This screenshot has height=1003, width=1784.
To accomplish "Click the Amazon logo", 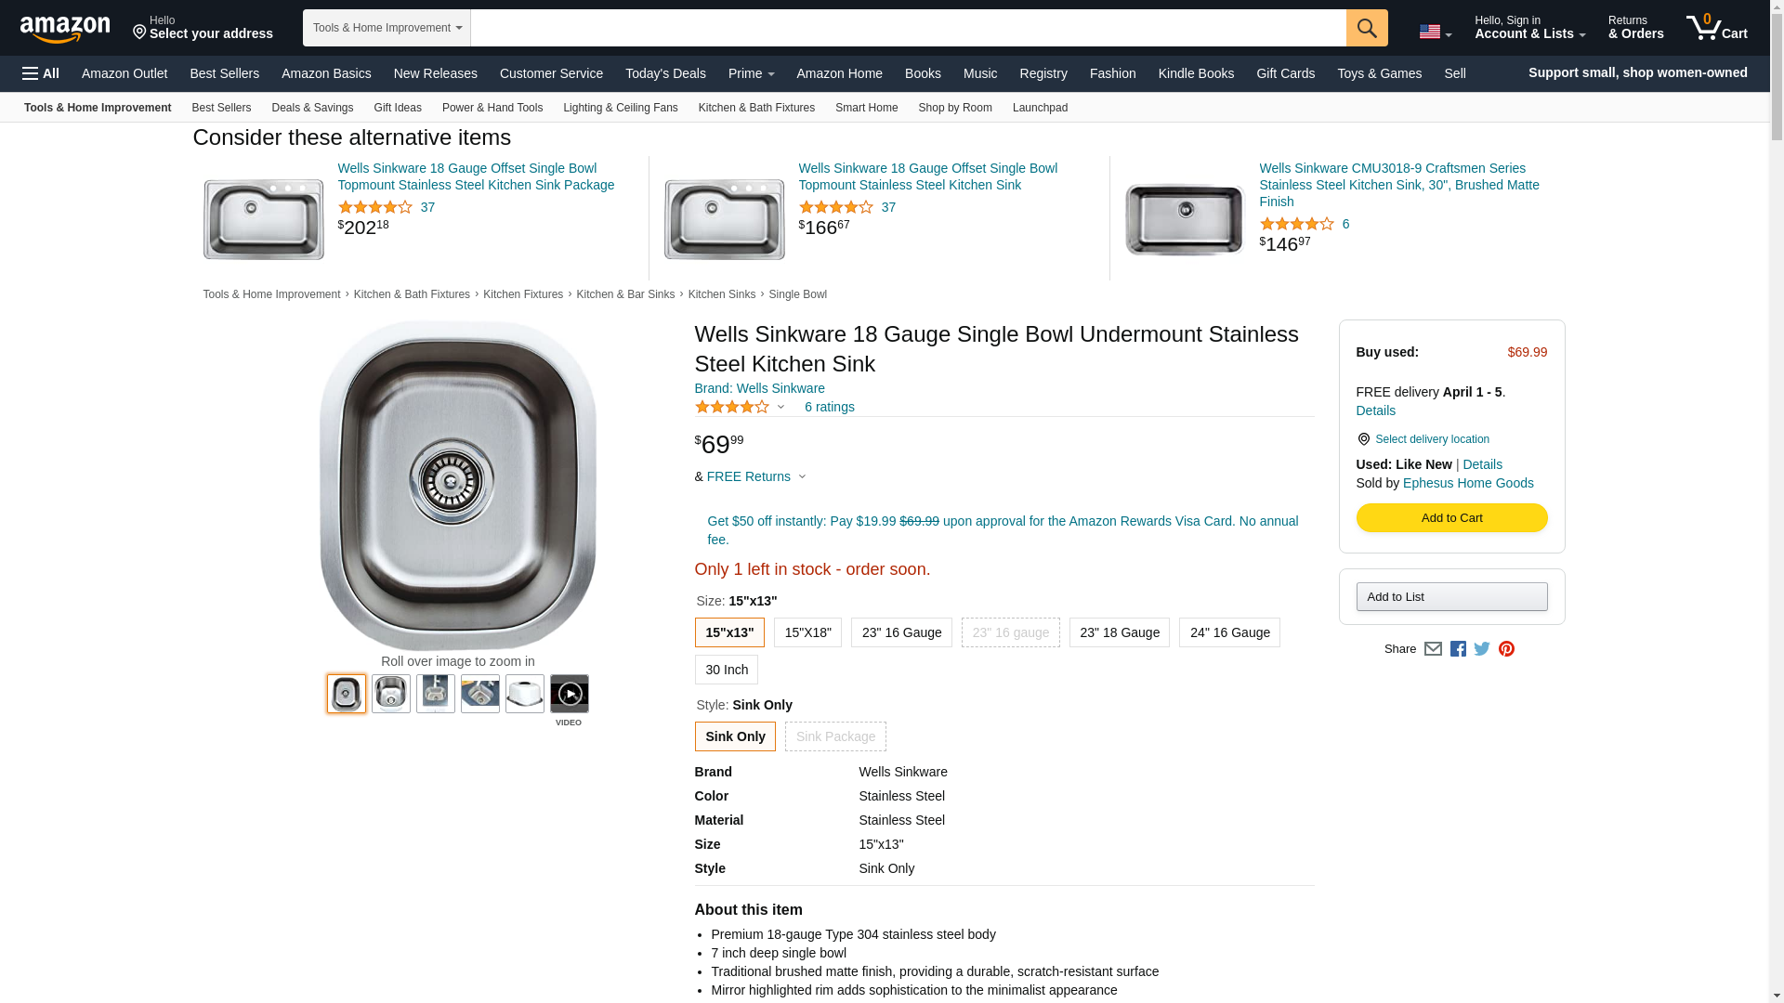I will tap(65, 29).
